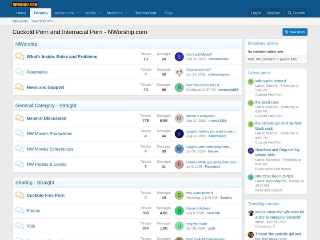Click the admin avatar in Trending content
This screenshot has height=240, width=320.
pyautogui.click(x=251, y=213)
